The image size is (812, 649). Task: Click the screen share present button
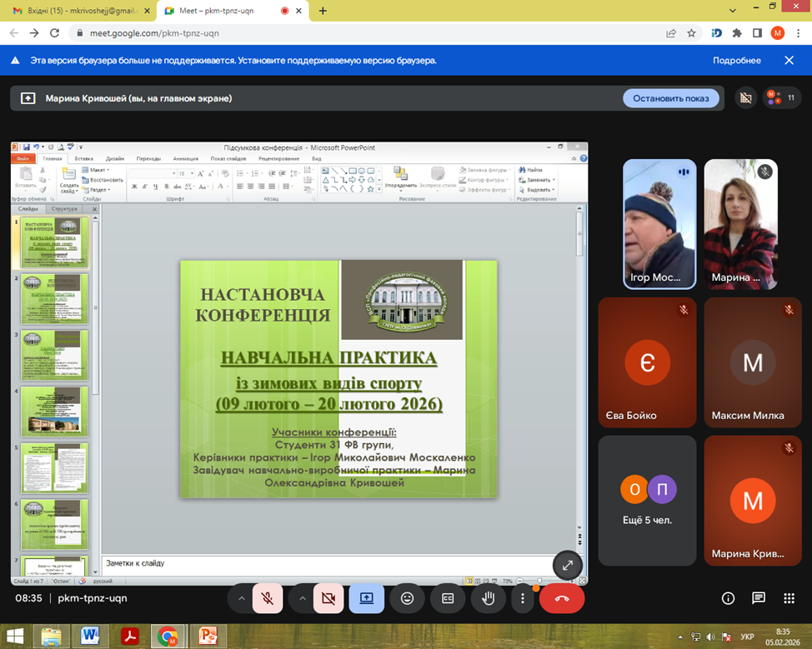coord(366,598)
